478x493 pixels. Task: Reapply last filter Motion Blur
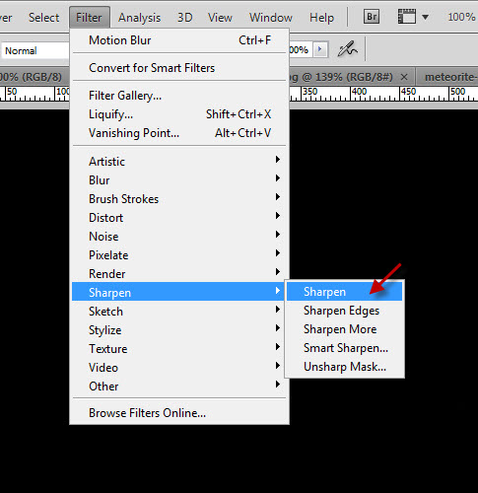[179, 40]
